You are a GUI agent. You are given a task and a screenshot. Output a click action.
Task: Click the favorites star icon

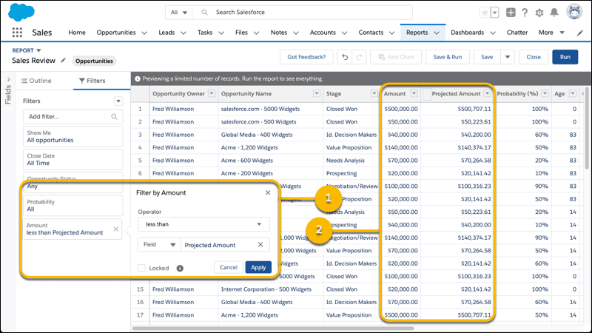coord(485,13)
